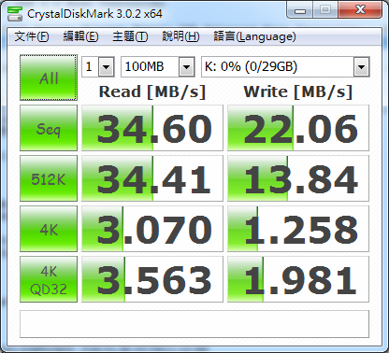This screenshot has height=353, width=389.
Task: Click the 4K QD32 write result 1.981
Action: coord(298,279)
